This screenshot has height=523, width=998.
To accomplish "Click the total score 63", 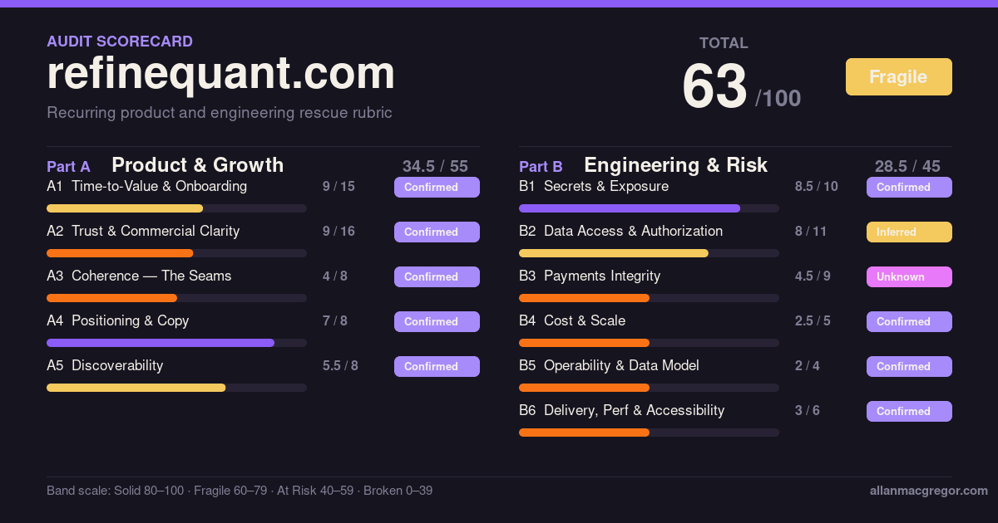I will [714, 86].
